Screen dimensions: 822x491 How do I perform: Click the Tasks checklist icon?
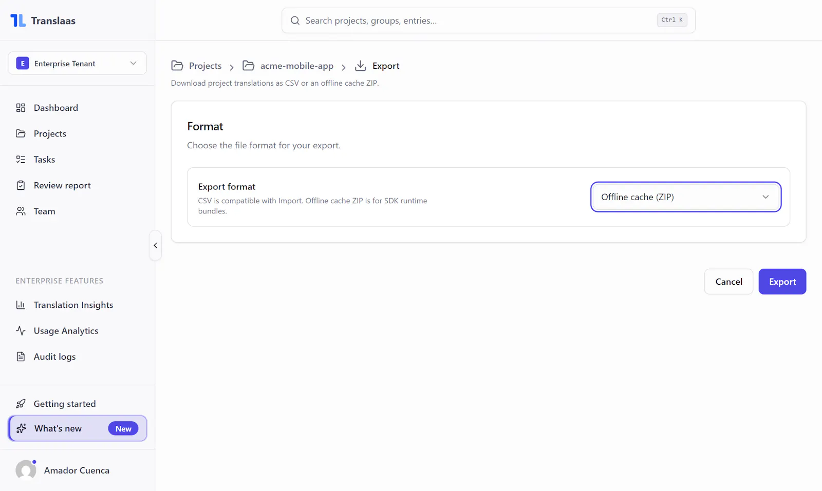click(21, 160)
